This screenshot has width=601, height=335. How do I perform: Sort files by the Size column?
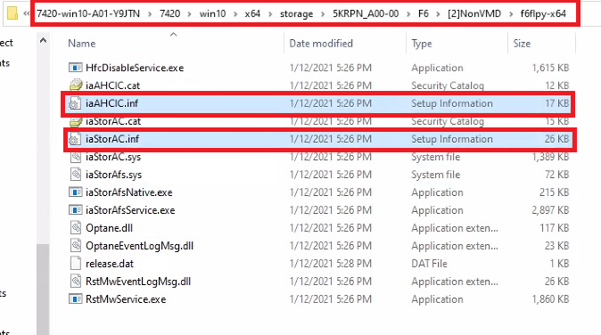coord(522,44)
